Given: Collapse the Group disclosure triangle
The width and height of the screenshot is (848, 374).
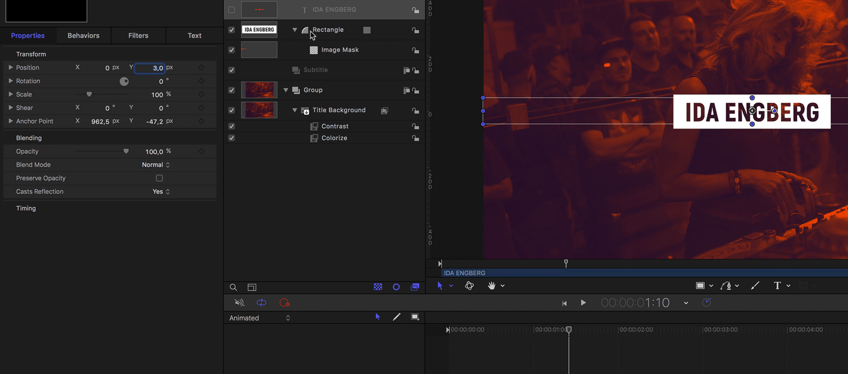Looking at the screenshot, I should tap(286, 90).
